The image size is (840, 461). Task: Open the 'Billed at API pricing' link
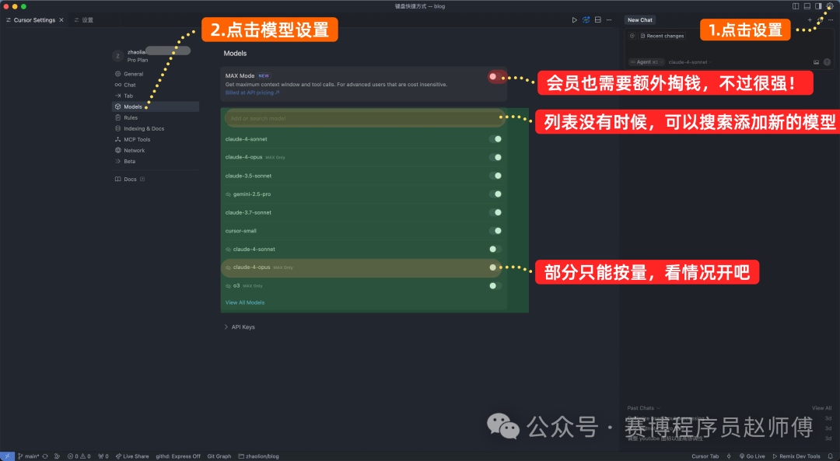252,93
